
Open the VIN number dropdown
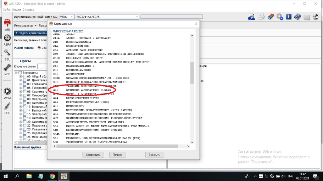137,17
